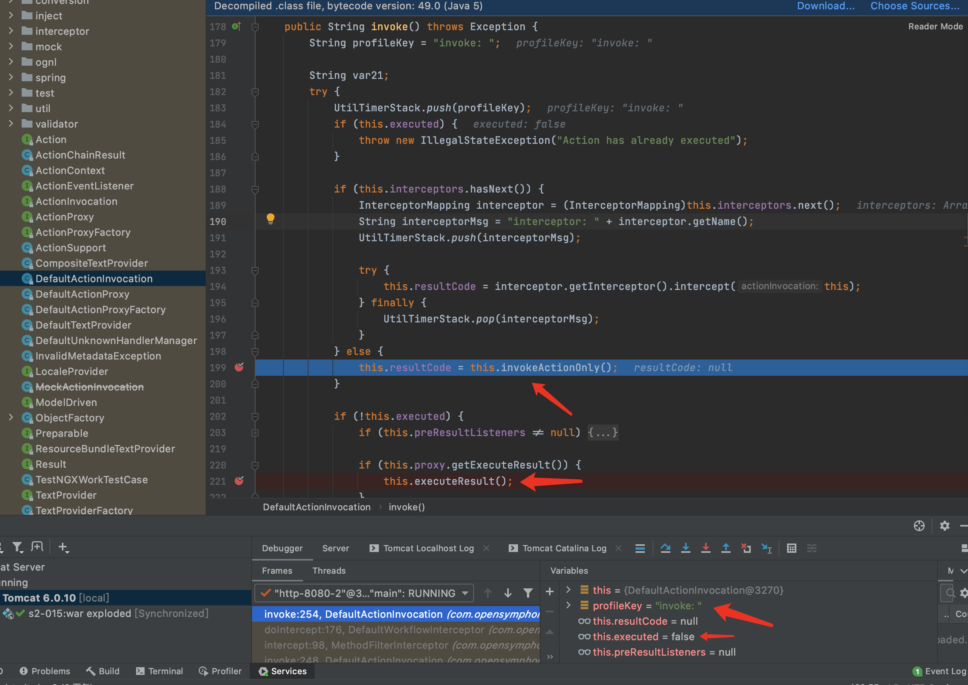Click invoke() in the editor breadcrumb
This screenshot has width=968, height=685.
click(407, 507)
